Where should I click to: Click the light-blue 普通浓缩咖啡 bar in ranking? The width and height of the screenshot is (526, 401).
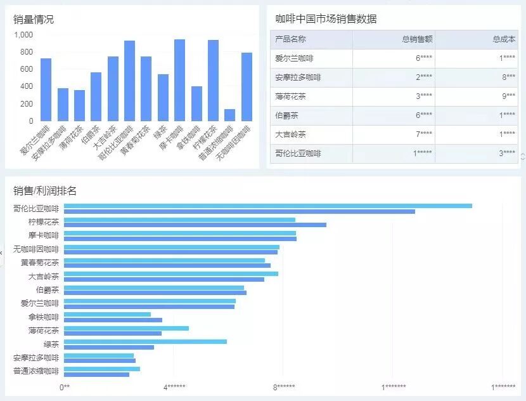tap(102, 369)
